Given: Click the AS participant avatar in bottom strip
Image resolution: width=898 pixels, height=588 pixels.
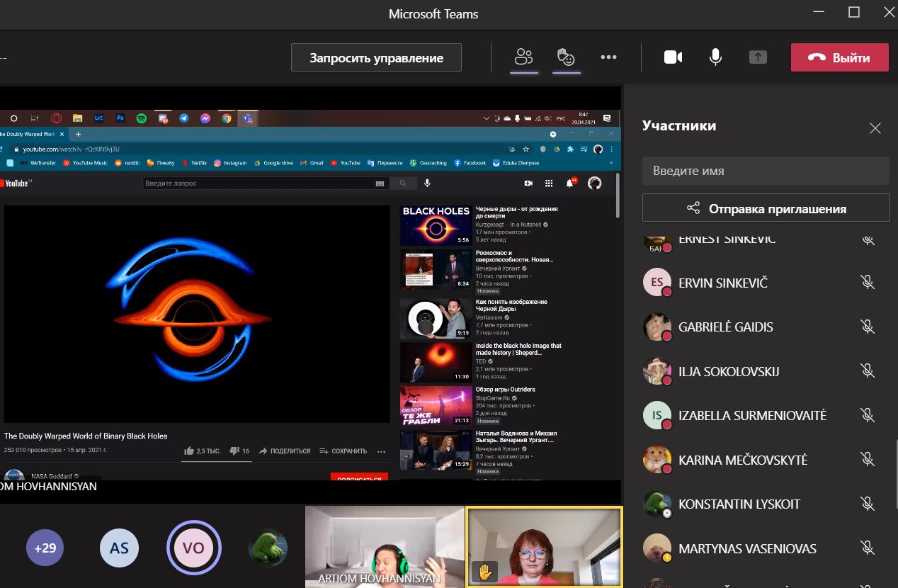Looking at the screenshot, I should tap(119, 548).
